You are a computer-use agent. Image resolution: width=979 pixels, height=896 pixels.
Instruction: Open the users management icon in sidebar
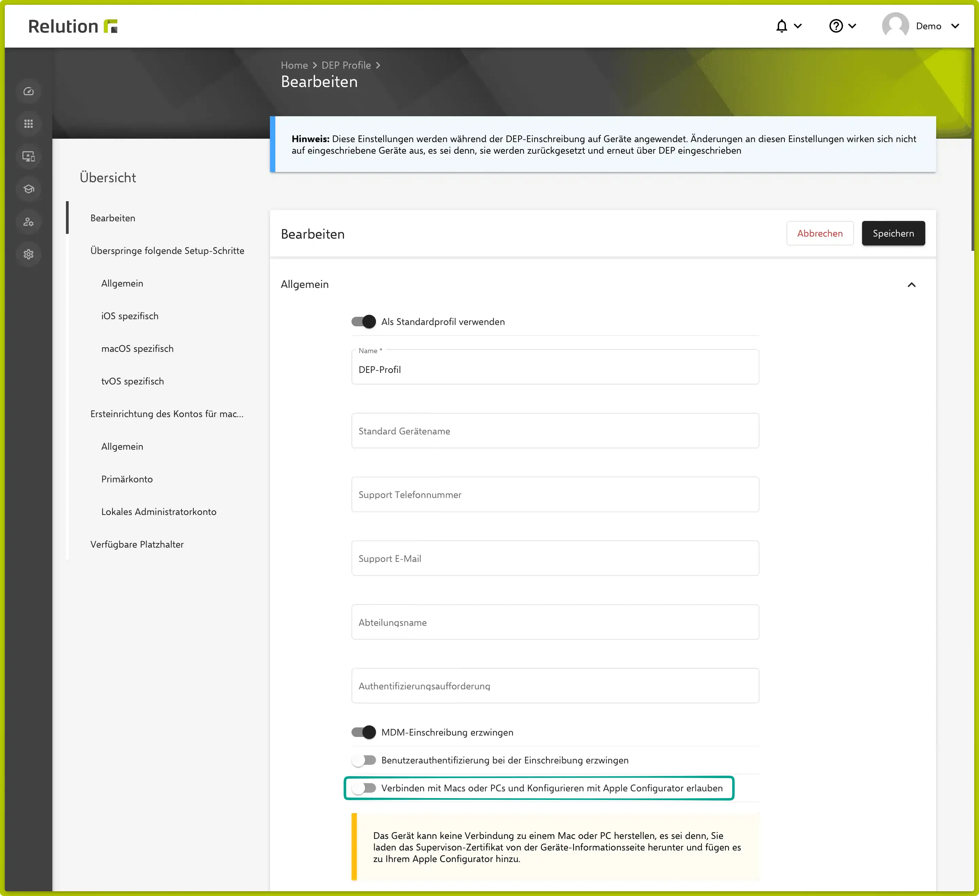pos(29,222)
